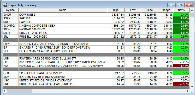
Task: Sort by the Low column header
Action: point(133,10)
